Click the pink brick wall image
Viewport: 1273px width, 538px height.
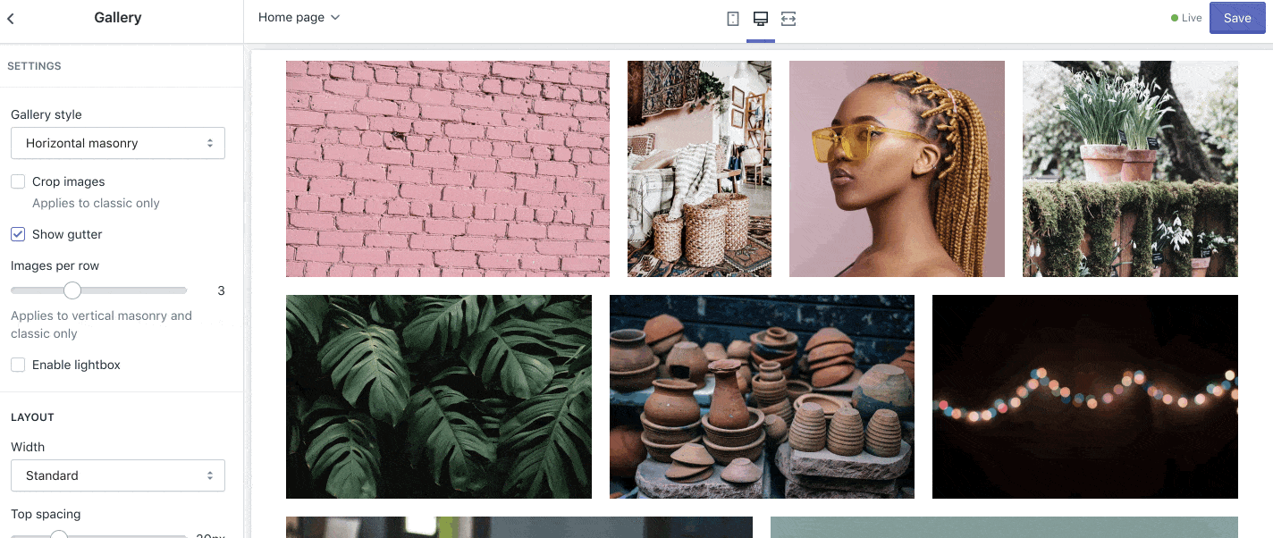point(447,169)
